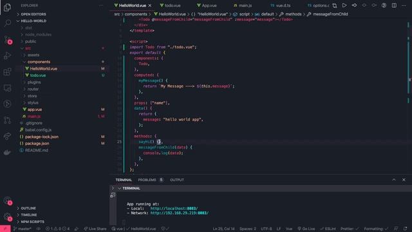Click the Go Live button
Viewport: 412px width, 232px height.
pyautogui.click(x=306, y=229)
